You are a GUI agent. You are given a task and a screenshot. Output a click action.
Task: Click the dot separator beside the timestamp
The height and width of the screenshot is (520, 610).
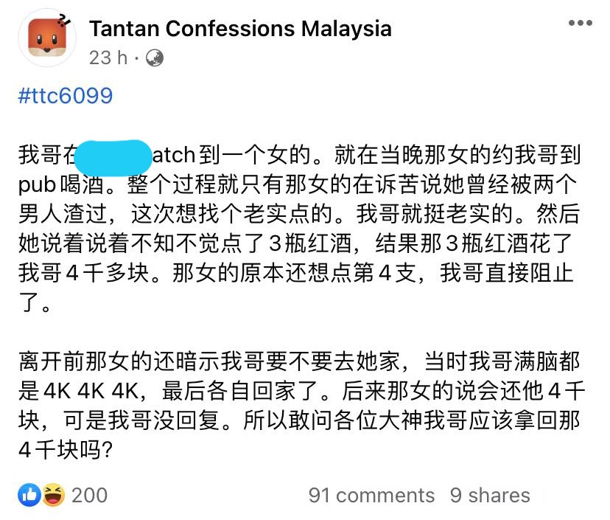click(x=136, y=58)
